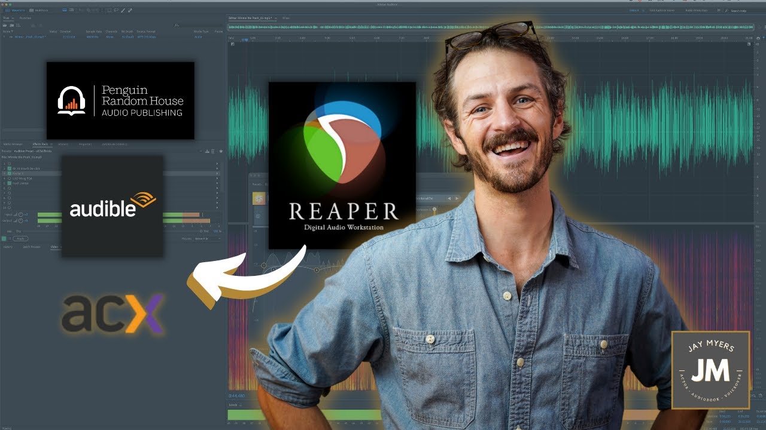Sort files by the Name column header
Image resolution: width=766 pixels, height=430 pixels.
click(x=8, y=32)
